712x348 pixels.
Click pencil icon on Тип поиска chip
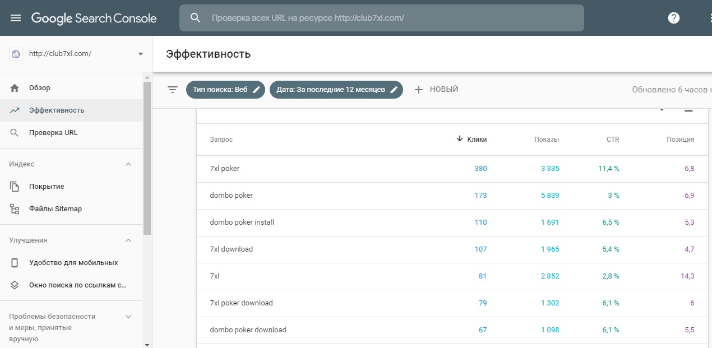click(257, 90)
